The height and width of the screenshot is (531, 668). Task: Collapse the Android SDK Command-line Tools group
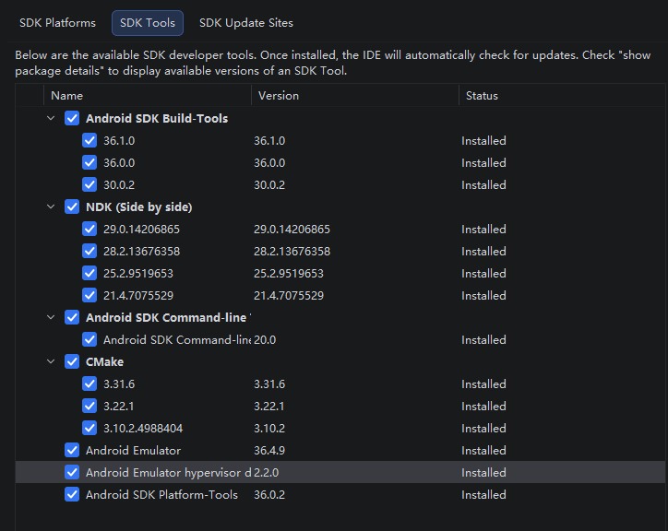pyautogui.click(x=51, y=317)
